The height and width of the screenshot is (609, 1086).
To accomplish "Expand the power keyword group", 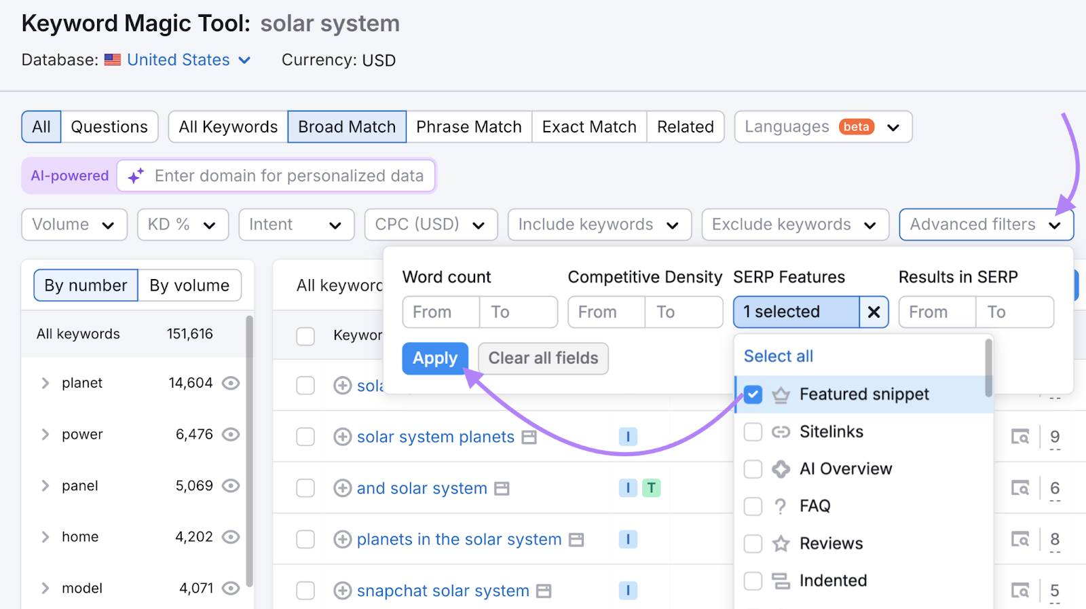I will pyautogui.click(x=45, y=435).
